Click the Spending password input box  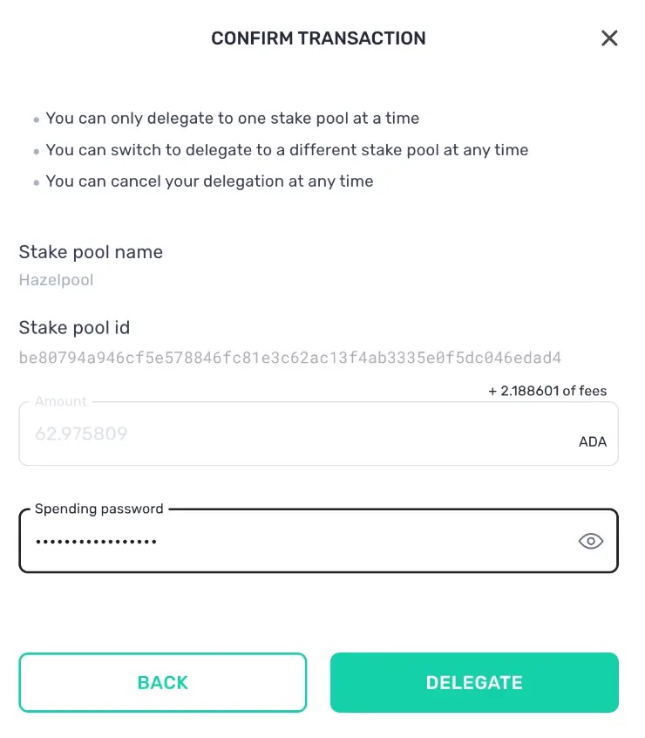[x=261, y=541]
